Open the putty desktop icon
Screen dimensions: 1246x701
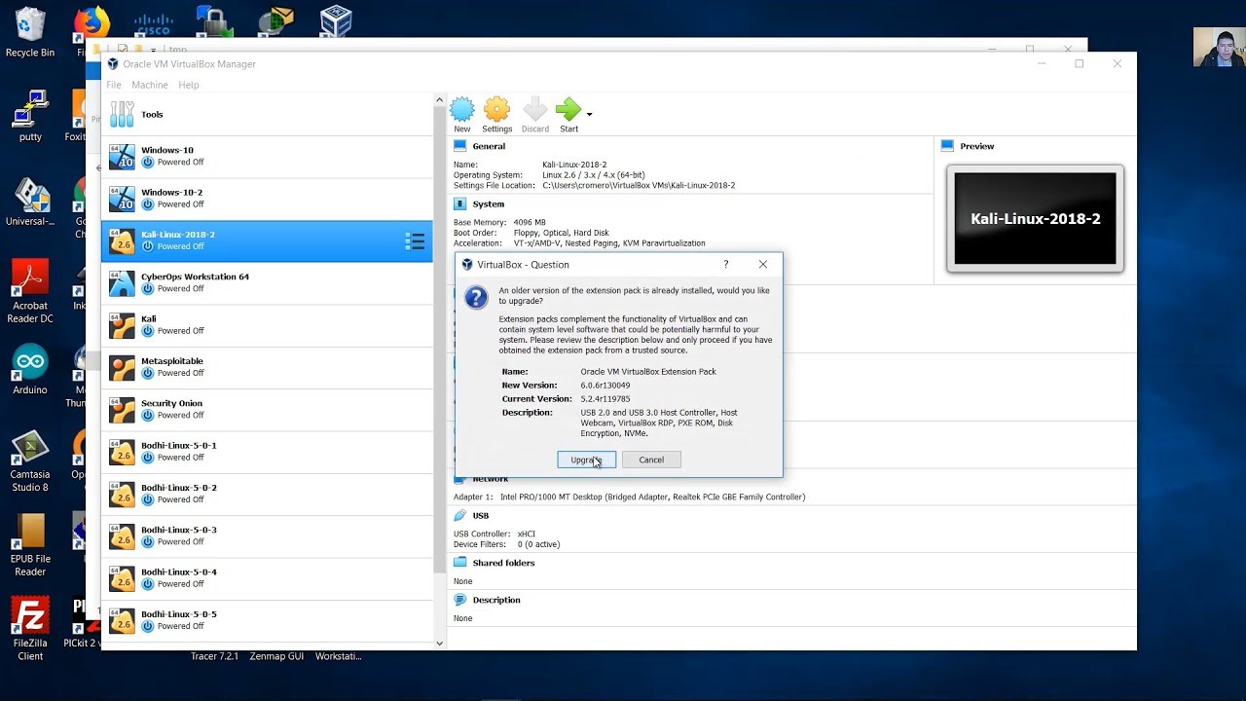pyautogui.click(x=30, y=116)
